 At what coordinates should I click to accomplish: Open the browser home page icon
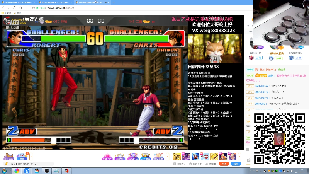[x=20, y=7]
